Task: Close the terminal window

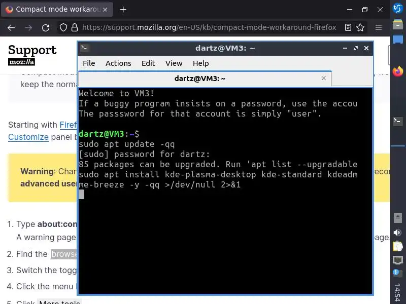Action: tap(366, 48)
